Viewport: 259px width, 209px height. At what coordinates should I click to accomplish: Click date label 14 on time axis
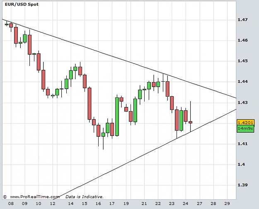click(71, 203)
